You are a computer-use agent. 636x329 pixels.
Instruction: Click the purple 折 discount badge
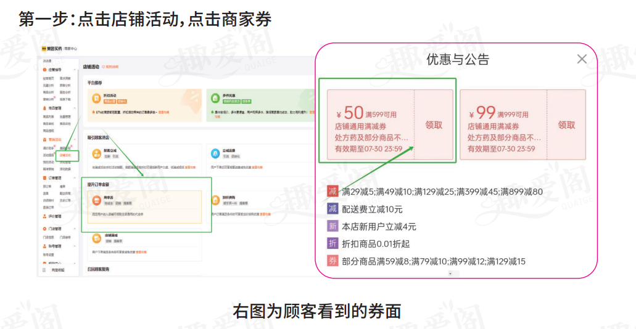(x=332, y=244)
